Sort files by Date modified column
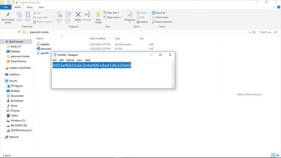The image size is (281, 158). [x=97, y=38]
